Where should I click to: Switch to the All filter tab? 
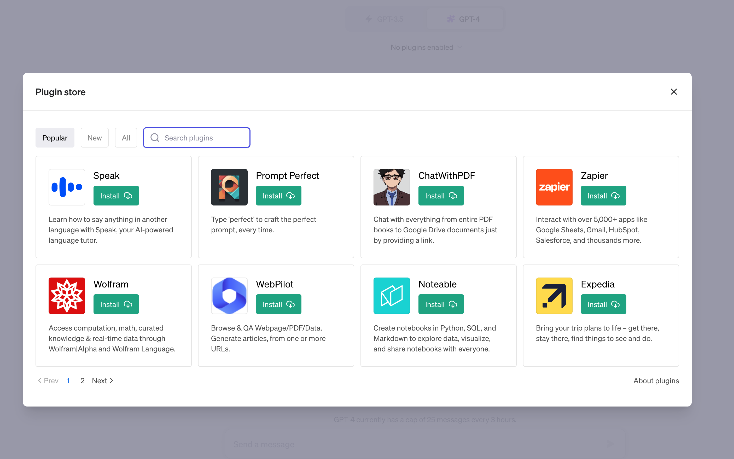tap(126, 138)
